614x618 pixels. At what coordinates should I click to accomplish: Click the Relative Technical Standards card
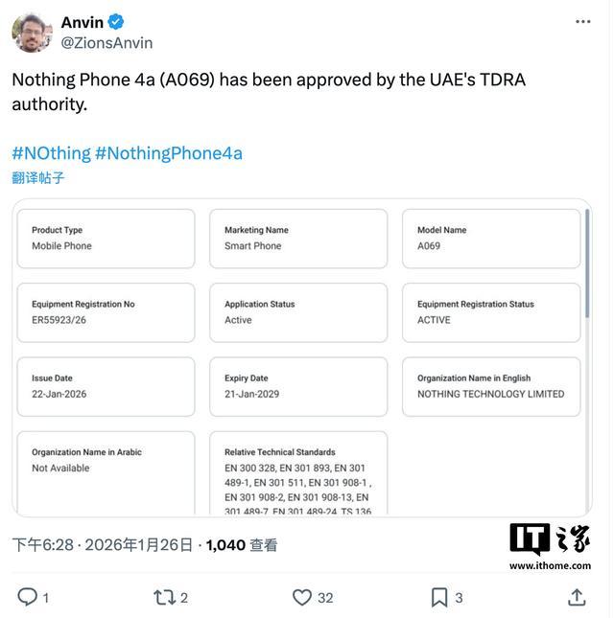pos(298,473)
